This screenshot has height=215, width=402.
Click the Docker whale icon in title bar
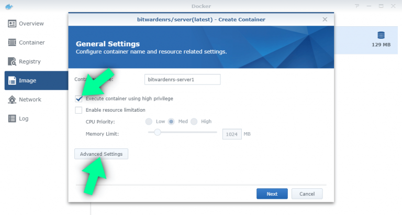pos(9,6)
